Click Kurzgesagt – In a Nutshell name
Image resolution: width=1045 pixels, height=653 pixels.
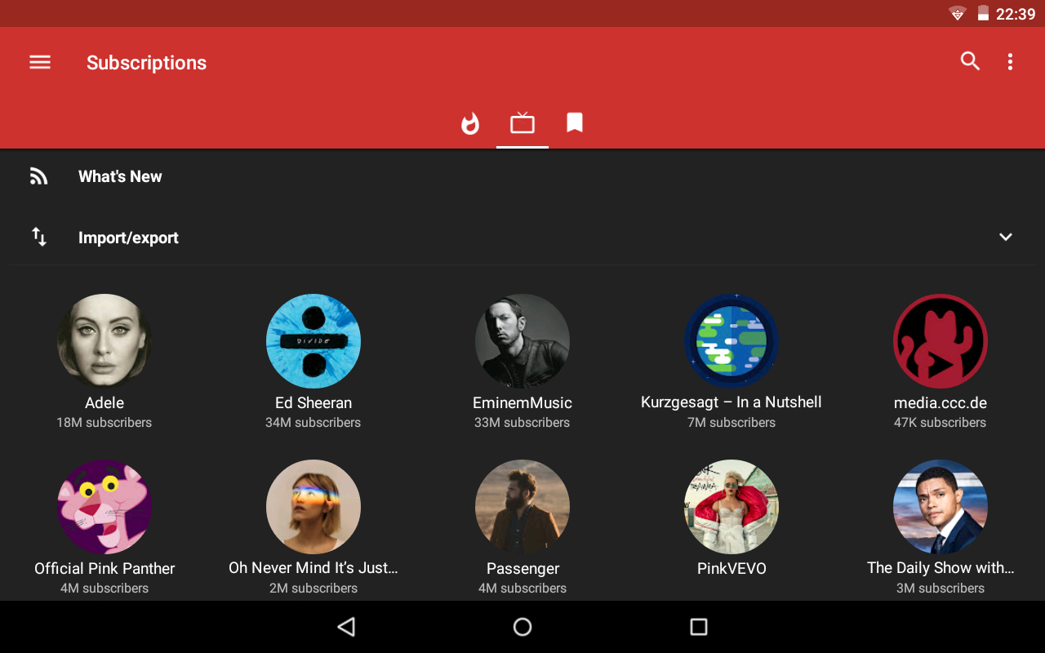pyautogui.click(x=731, y=402)
